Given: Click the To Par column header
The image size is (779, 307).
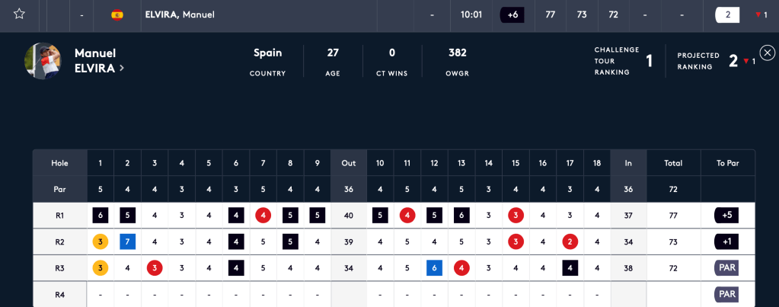Looking at the screenshot, I should pos(727,163).
